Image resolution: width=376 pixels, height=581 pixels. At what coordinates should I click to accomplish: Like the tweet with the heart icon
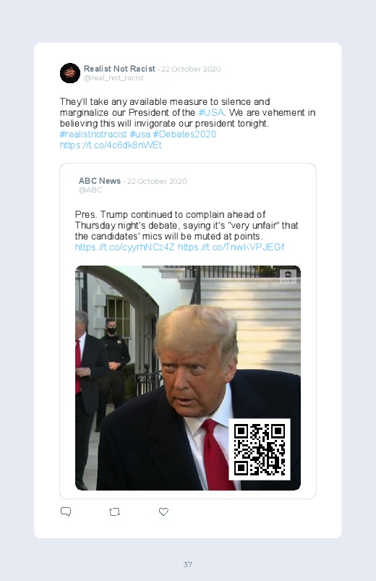pyautogui.click(x=163, y=512)
